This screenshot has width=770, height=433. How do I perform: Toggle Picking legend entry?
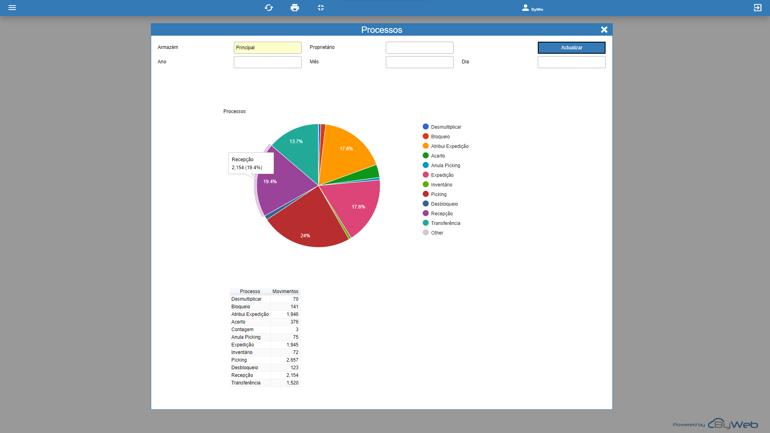pyautogui.click(x=438, y=194)
